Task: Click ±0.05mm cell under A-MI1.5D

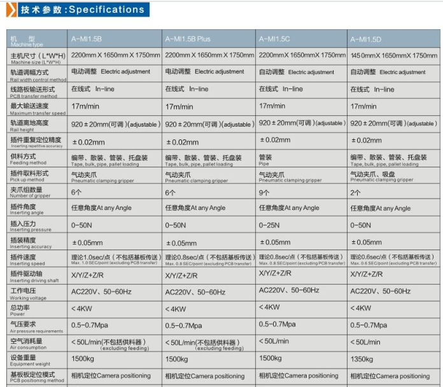Action: [x=394, y=242]
